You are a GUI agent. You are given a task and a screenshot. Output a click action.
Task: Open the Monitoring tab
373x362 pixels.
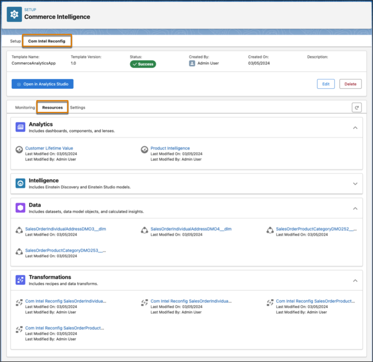25,107
